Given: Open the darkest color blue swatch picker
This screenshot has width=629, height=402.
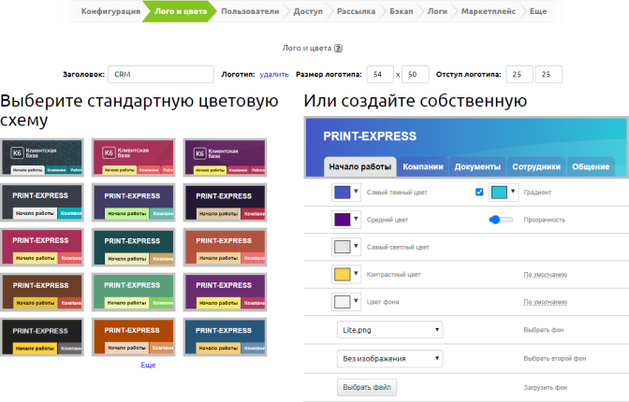Looking at the screenshot, I should [x=346, y=193].
